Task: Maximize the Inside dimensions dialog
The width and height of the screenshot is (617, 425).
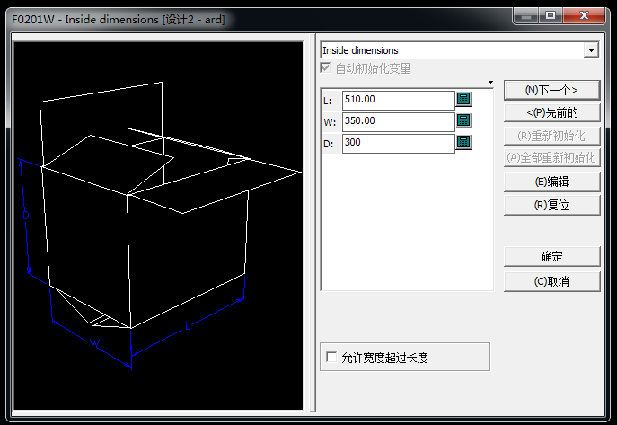Action: pyautogui.click(x=549, y=14)
